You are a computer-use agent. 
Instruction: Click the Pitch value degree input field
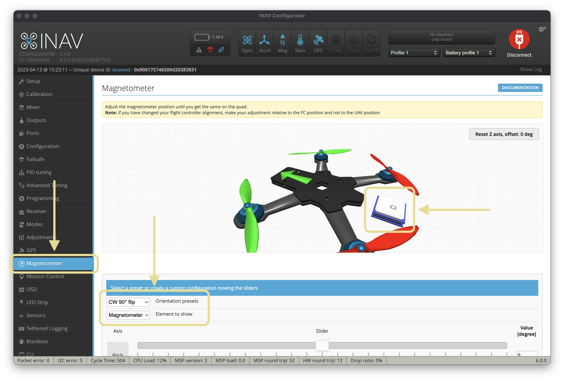(526, 354)
